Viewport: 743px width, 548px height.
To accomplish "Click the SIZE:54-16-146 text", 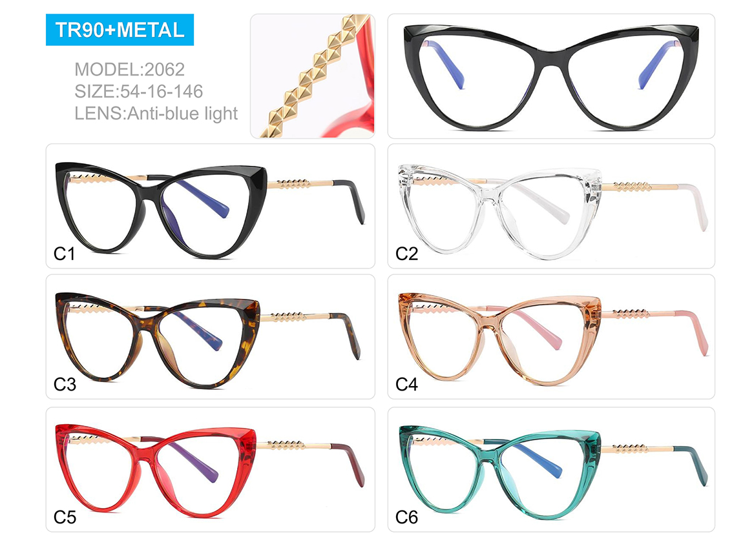I will (138, 92).
